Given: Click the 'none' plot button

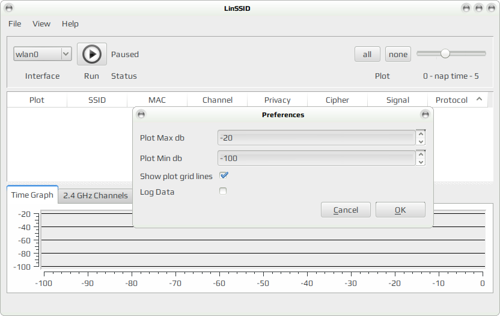Looking at the screenshot, I should [398, 54].
